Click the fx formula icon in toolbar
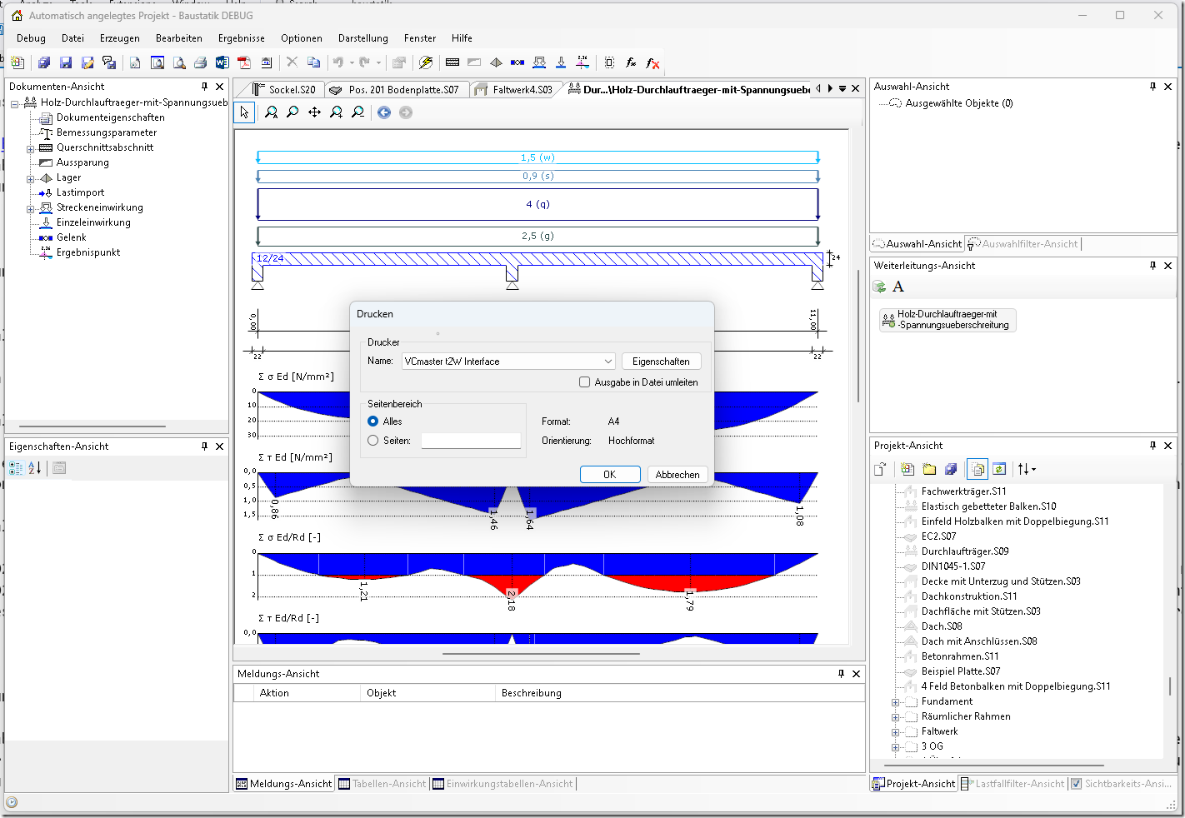Screen dimensions: 1185x818 click(x=631, y=62)
